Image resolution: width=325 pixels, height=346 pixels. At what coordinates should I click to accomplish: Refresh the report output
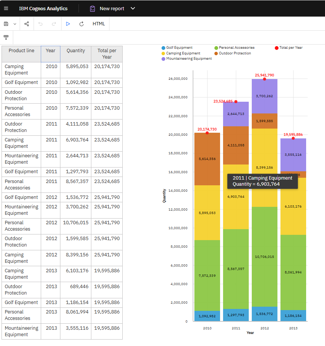point(82,23)
